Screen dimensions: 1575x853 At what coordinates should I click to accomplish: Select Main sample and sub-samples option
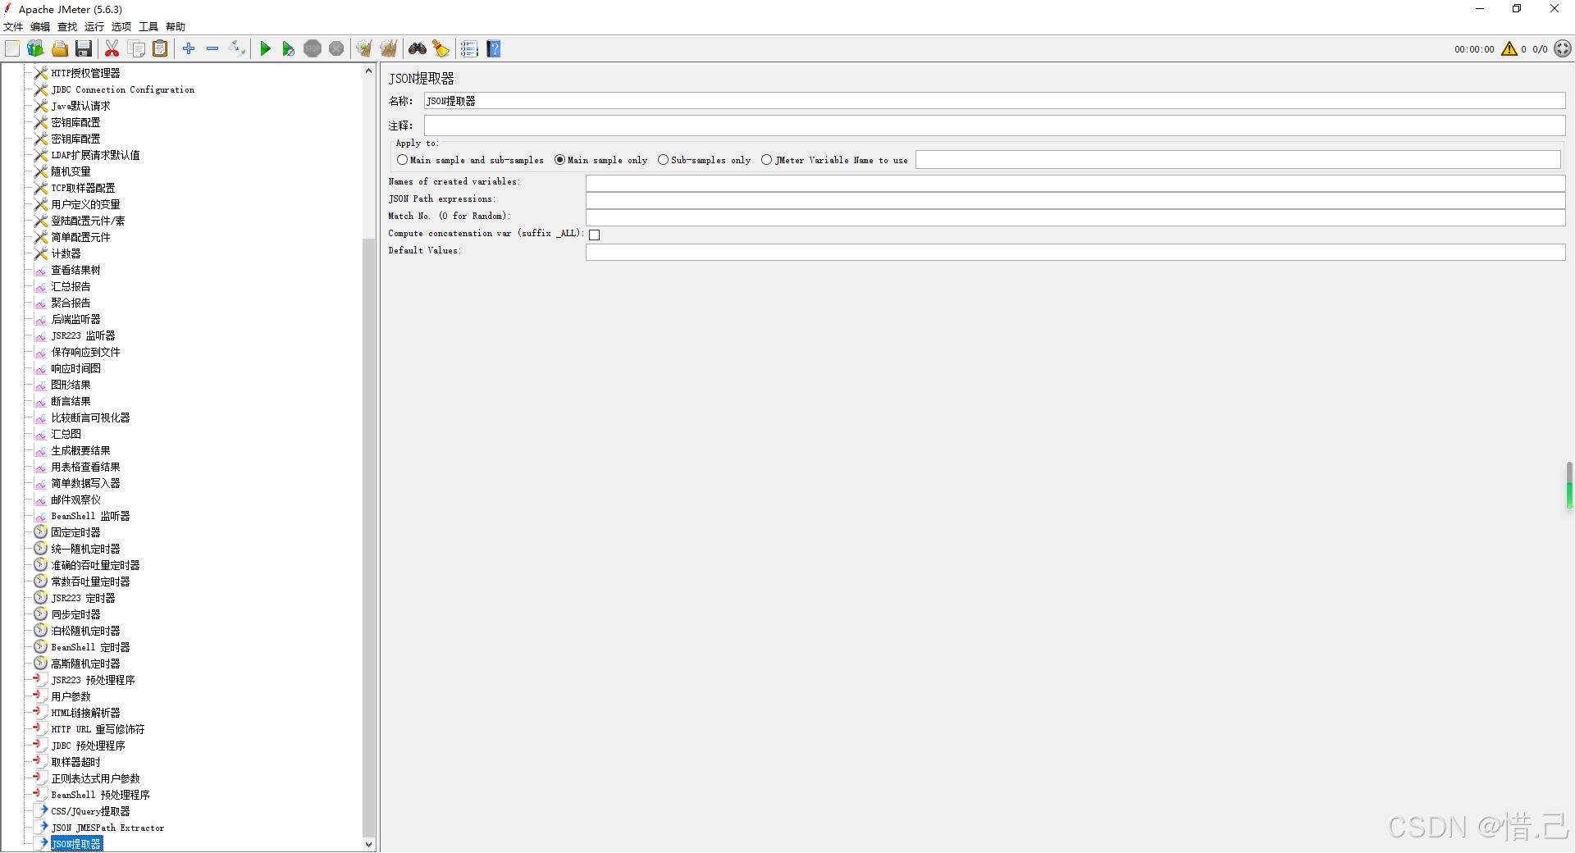coord(402,160)
